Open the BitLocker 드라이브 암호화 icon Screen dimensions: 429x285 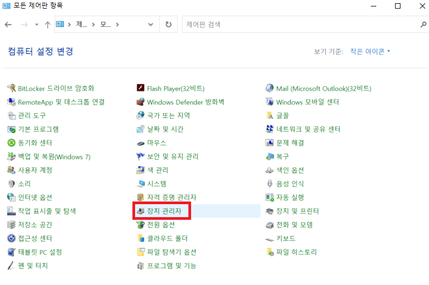(11, 88)
